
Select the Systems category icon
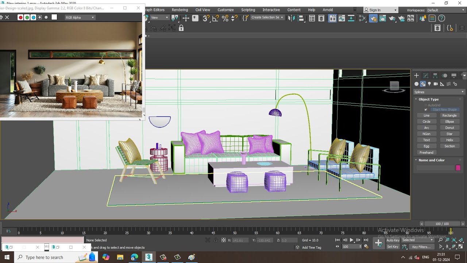[x=455, y=84]
